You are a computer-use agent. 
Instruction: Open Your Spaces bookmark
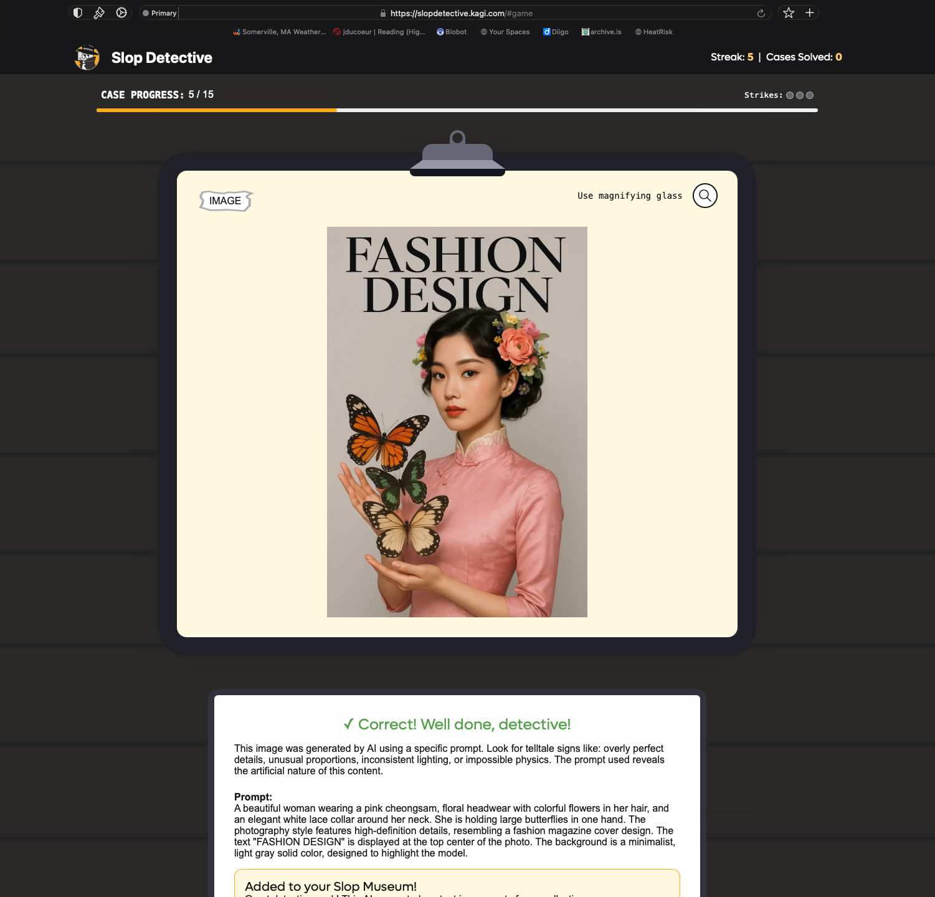click(x=505, y=32)
